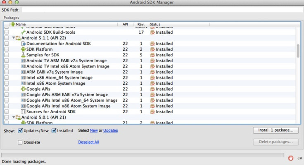Click the ARM EABI v7a System Image name

coord(55,72)
